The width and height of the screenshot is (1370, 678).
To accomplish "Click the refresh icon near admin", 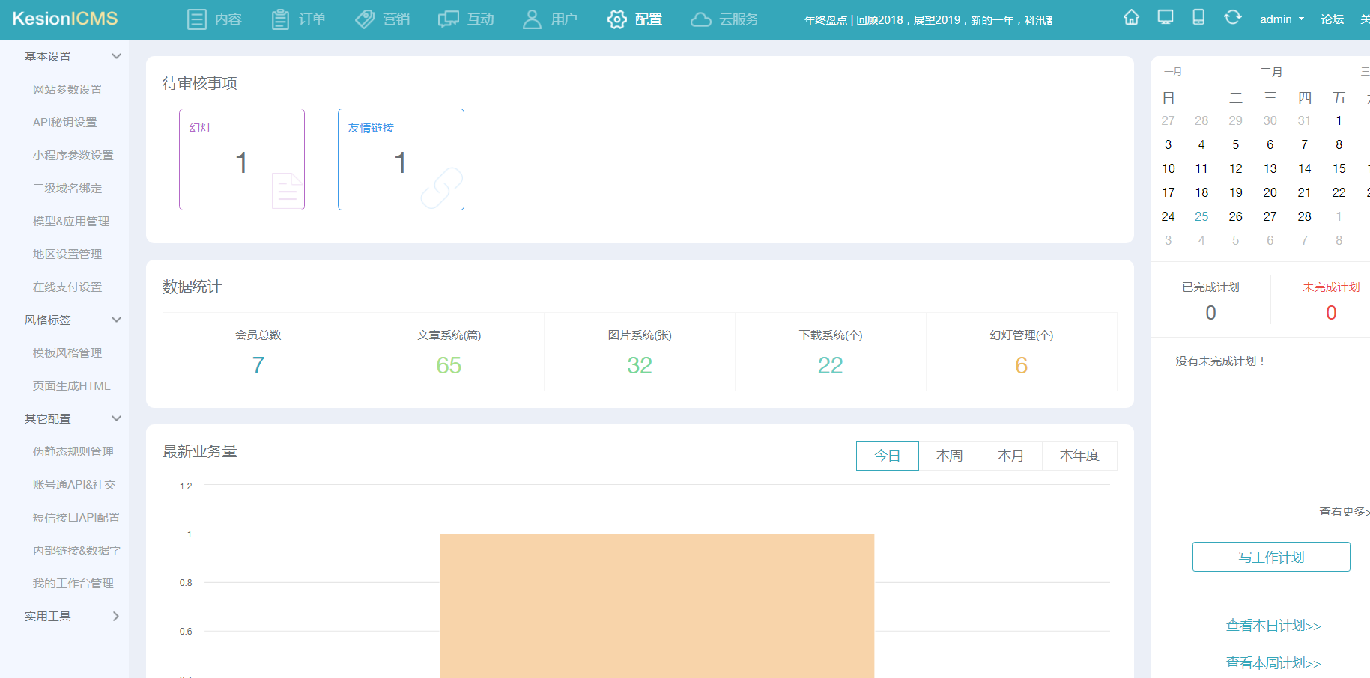I will click(1233, 16).
